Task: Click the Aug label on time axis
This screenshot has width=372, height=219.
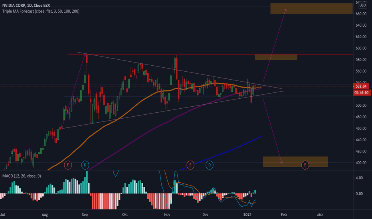Action: (x=45, y=215)
